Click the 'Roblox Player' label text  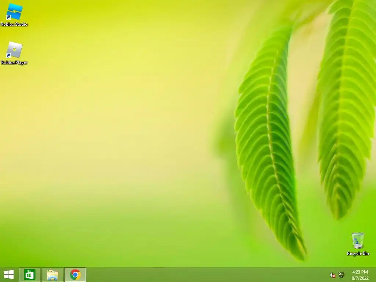point(14,62)
